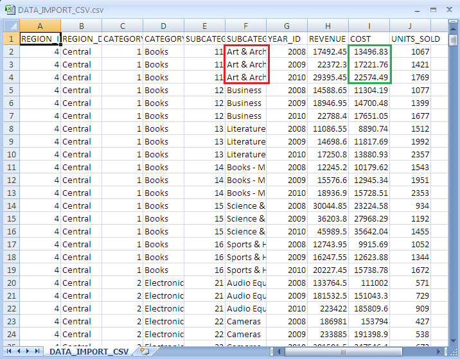Click the YEAR_ID header cell

point(287,39)
